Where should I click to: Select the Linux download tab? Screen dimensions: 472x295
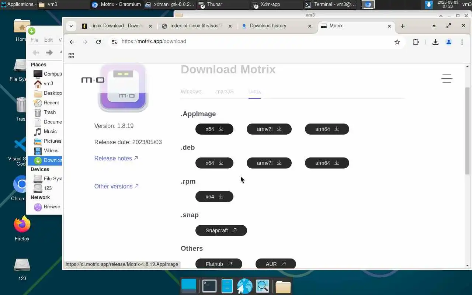(254, 91)
